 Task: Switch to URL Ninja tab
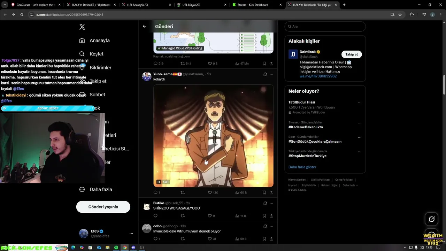pyautogui.click(x=202, y=5)
